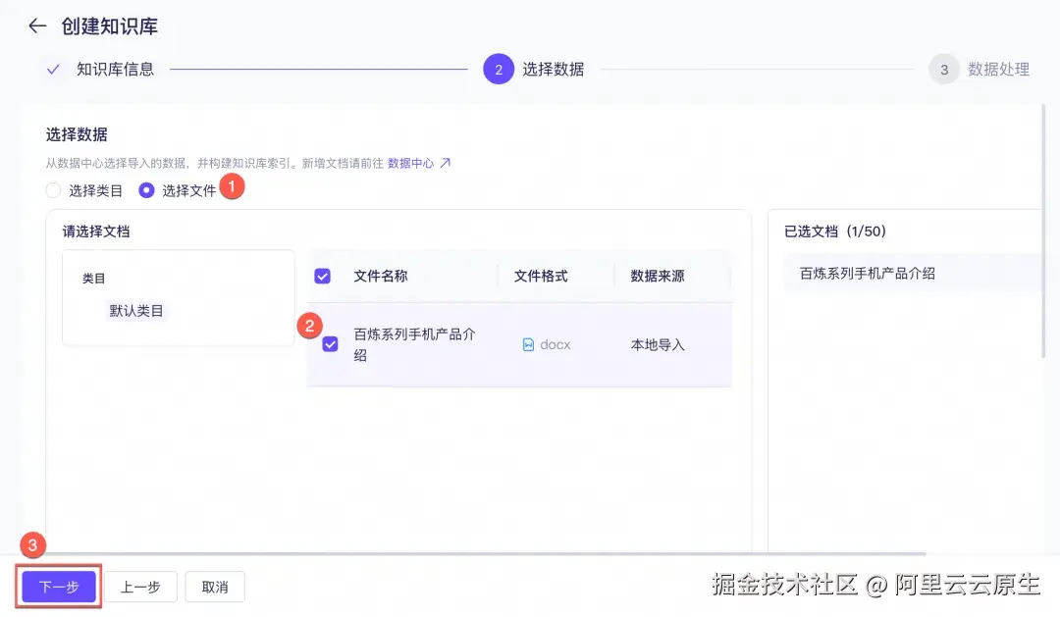Click 百炼系列手机产品介绍 in selected documents panel
This screenshot has width=1060, height=617.
point(868,274)
